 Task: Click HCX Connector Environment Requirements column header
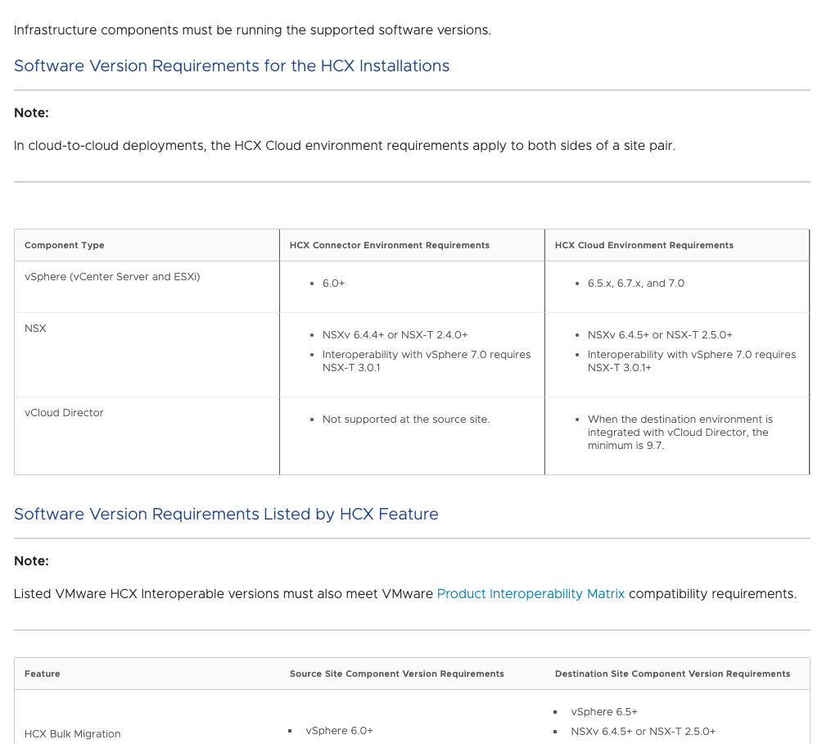pyautogui.click(x=390, y=245)
